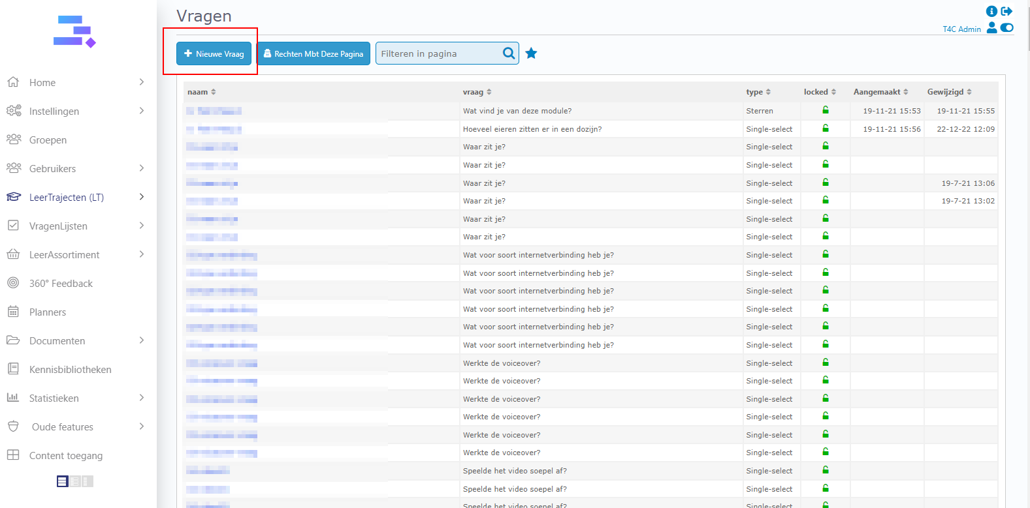The width and height of the screenshot is (1030, 508).
Task: Select the middle sidebar layout option
Action: 75,481
